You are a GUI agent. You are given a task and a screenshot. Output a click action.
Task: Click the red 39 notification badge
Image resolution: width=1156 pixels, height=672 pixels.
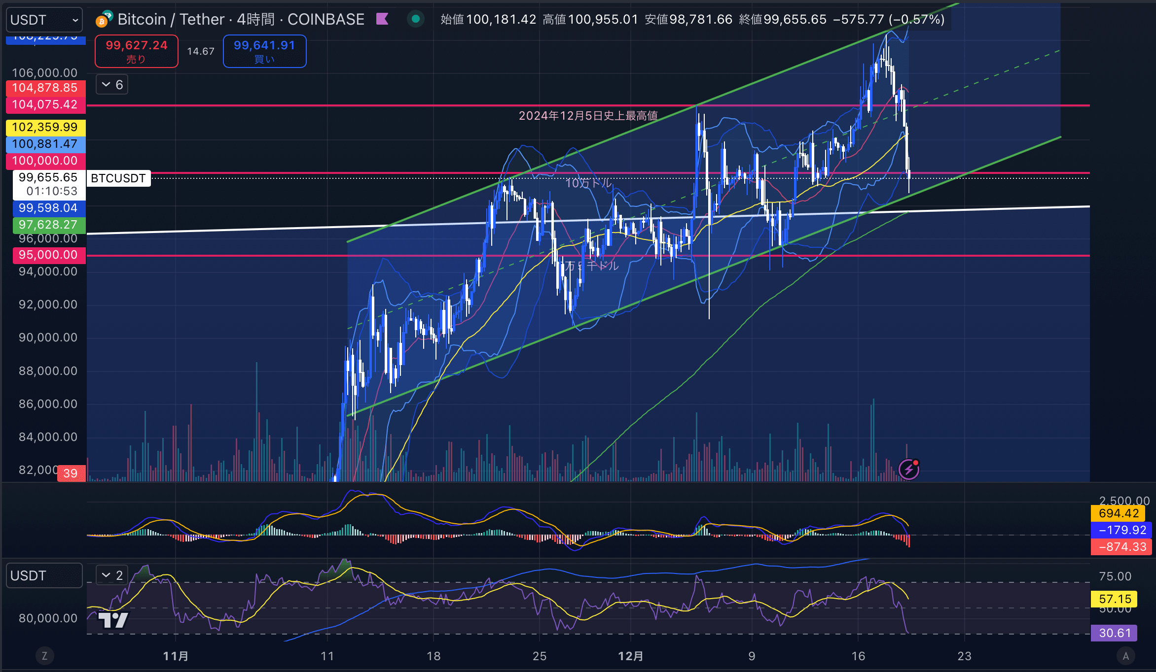(71, 473)
